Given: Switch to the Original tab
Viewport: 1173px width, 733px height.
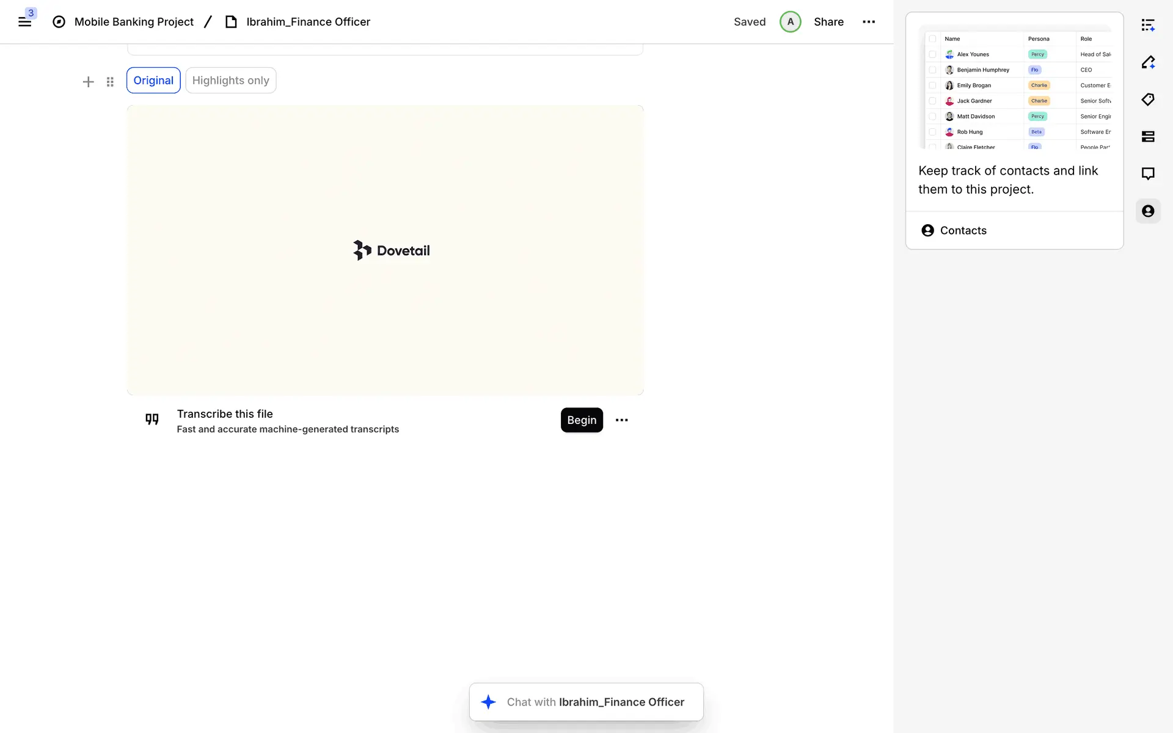Looking at the screenshot, I should point(153,81).
